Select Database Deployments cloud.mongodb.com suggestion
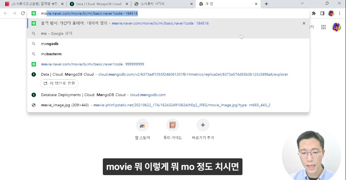 [x=168, y=95]
